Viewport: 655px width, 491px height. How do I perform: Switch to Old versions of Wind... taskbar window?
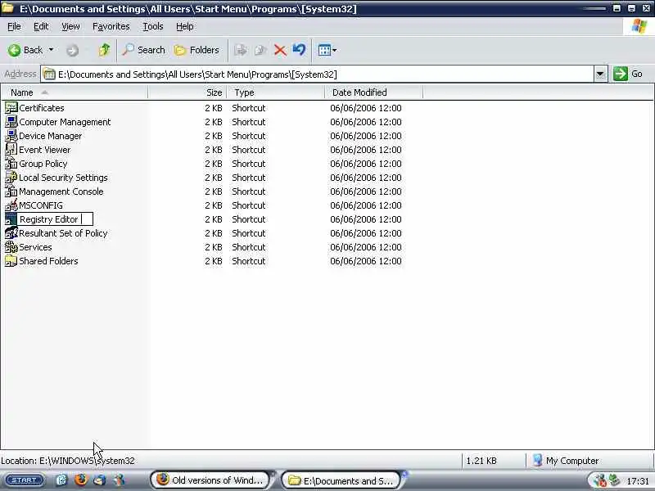tap(210, 480)
